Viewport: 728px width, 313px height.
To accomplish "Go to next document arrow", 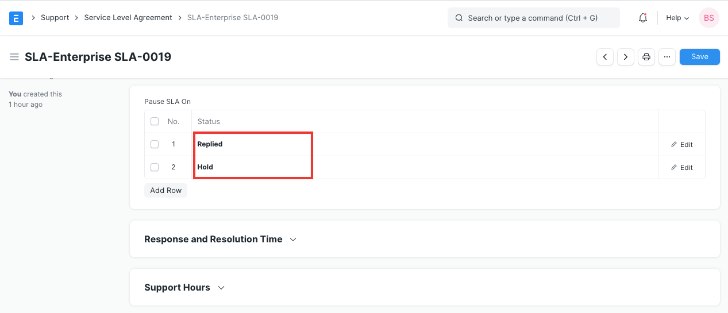I will (x=626, y=57).
